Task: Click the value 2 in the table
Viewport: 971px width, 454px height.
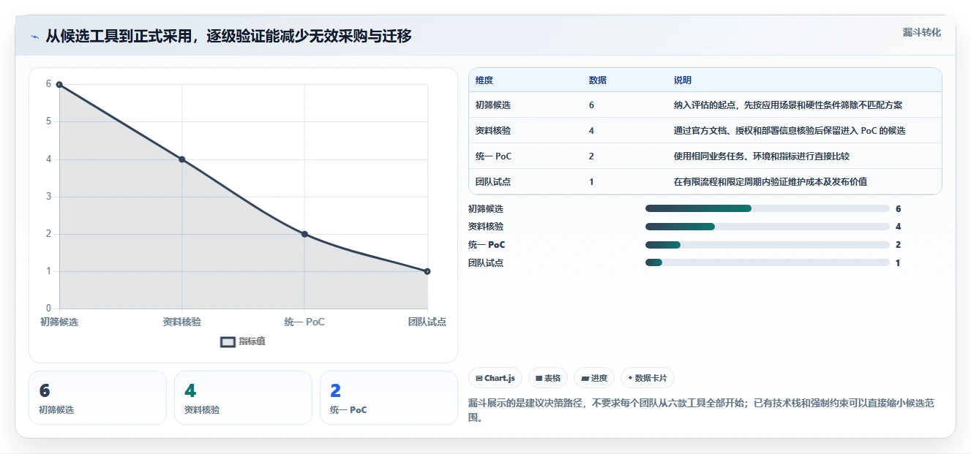Action: (591, 156)
